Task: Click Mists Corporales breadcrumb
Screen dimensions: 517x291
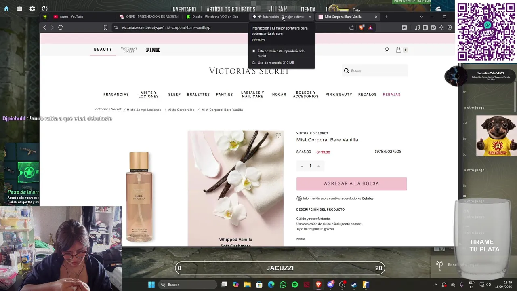Action: pos(181,110)
